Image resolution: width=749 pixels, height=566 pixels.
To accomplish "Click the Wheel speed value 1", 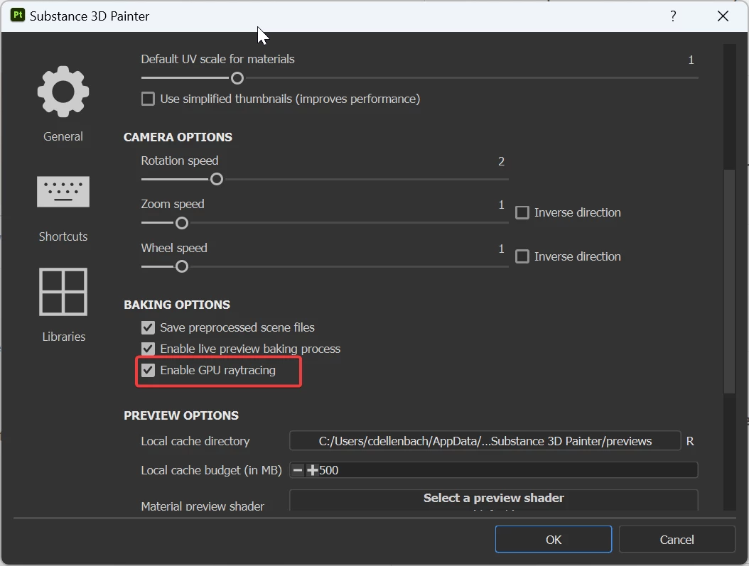I will click(x=501, y=249).
